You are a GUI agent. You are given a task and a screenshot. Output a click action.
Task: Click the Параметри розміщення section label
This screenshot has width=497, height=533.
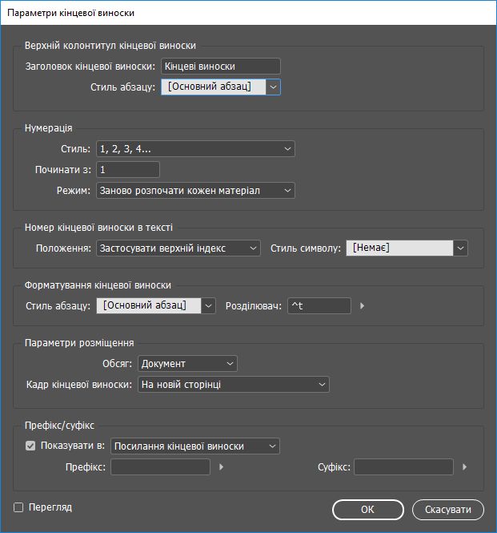pos(79,343)
